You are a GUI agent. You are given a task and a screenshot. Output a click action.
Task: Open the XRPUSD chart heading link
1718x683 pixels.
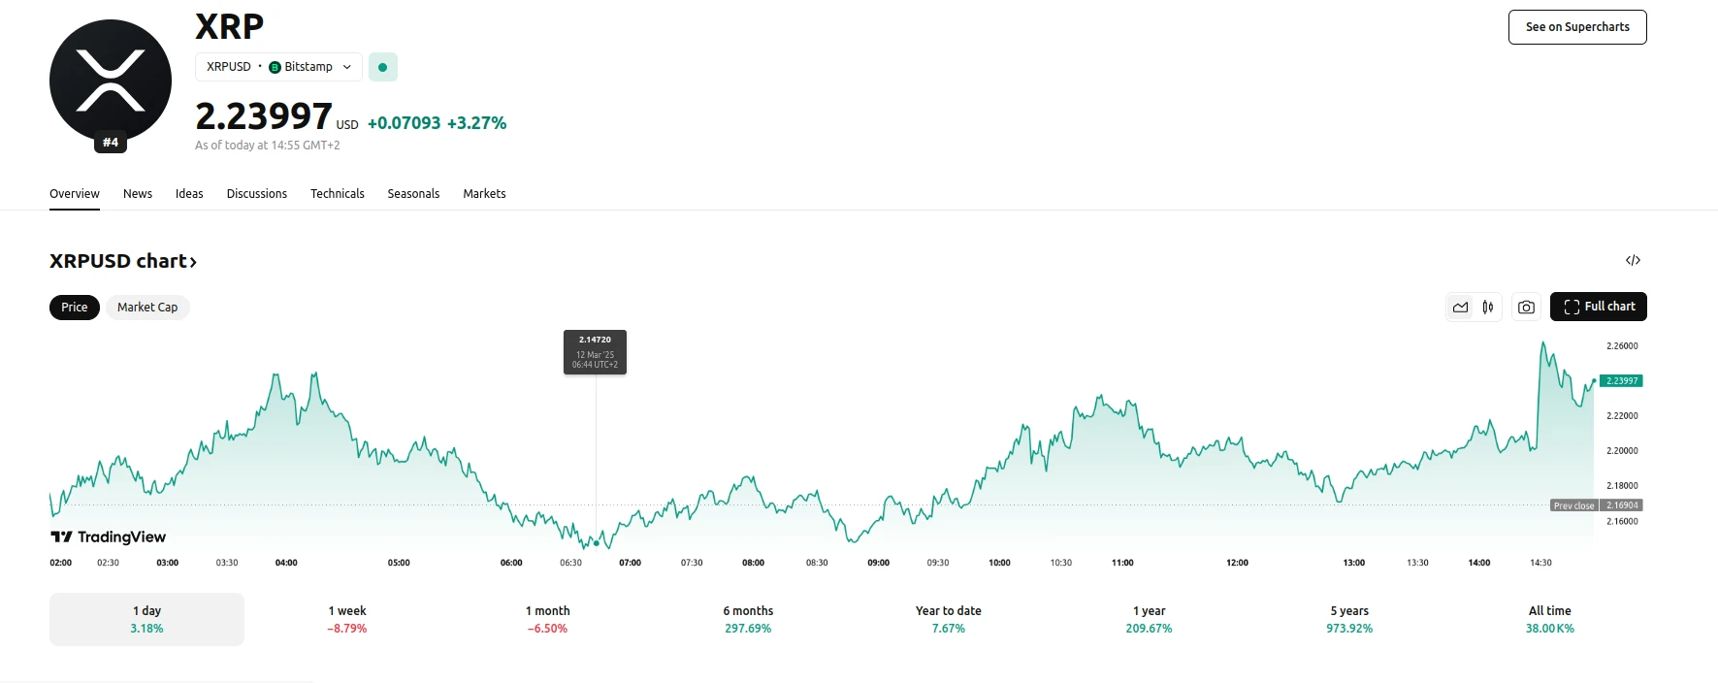pyautogui.click(x=123, y=261)
